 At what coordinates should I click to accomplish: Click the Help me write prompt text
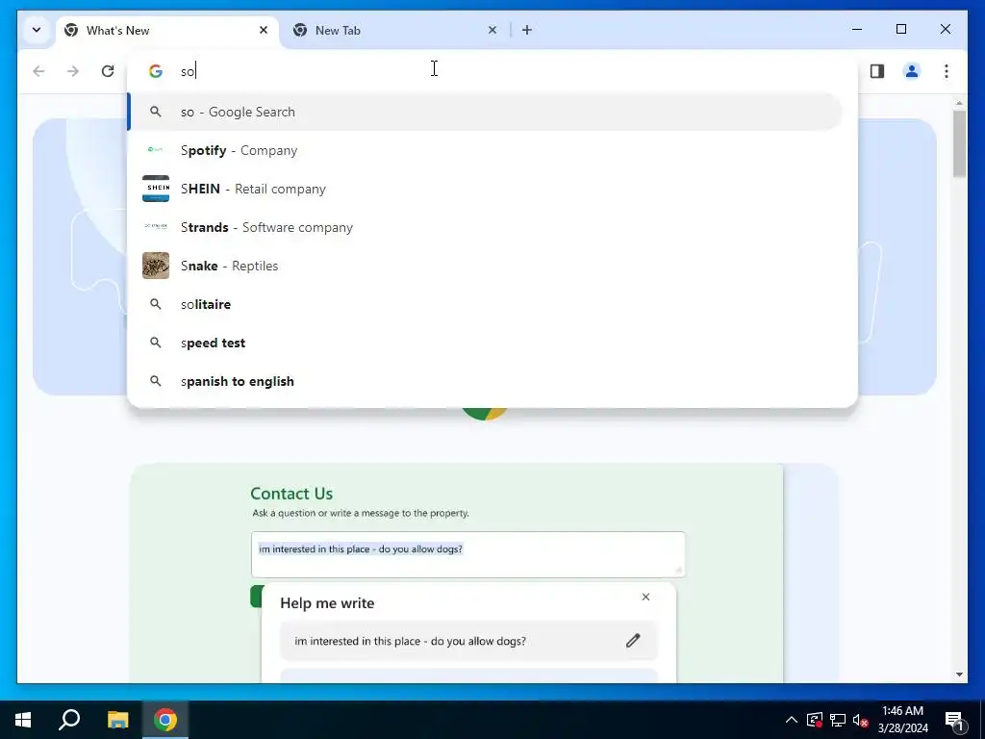[410, 641]
